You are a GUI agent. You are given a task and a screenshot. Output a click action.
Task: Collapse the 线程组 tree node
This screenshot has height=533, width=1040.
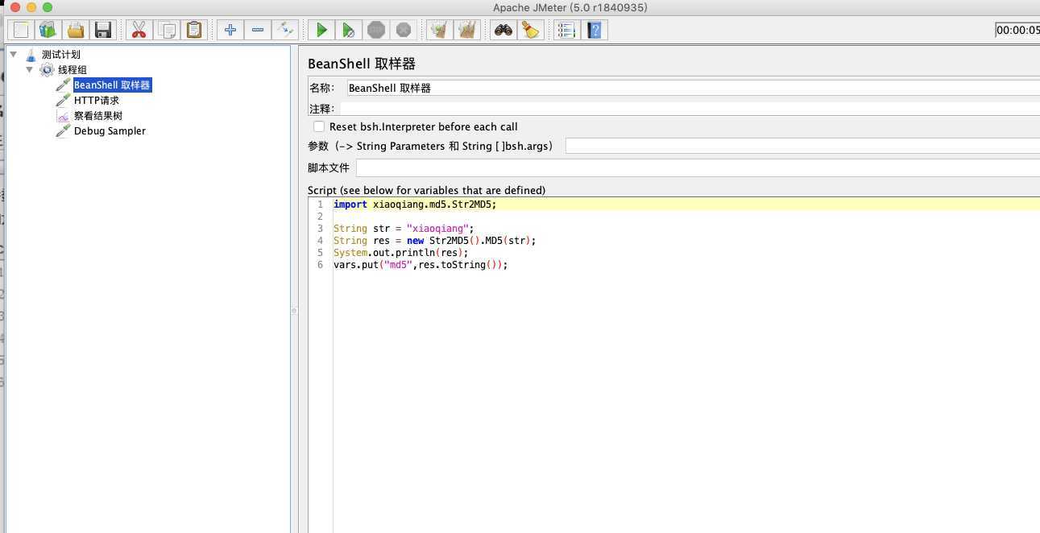tap(30, 70)
